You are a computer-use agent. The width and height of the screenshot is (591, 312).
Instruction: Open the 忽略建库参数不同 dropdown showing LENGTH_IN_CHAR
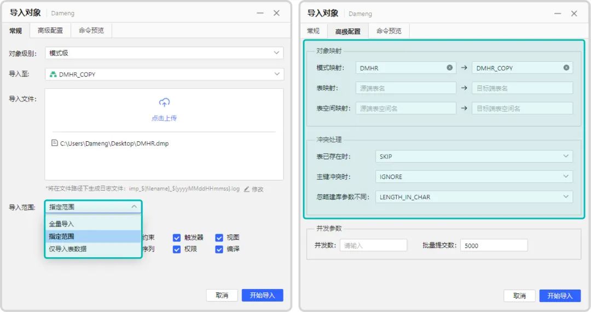pos(474,197)
